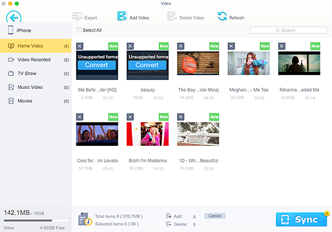Click the orange badge on Sync button

[x=327, y=214]
